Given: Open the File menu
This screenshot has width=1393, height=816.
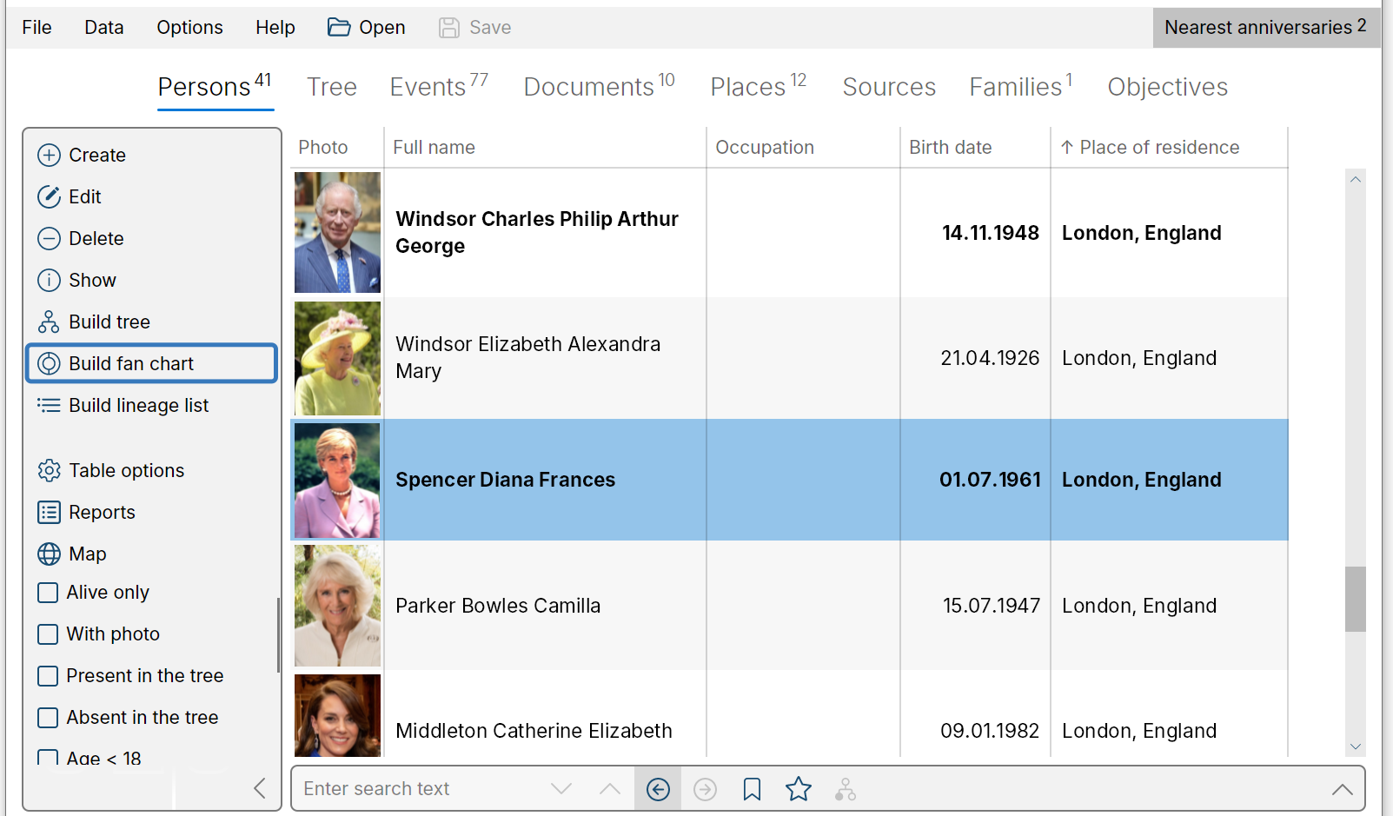Looking at the screenshot, I should (x=36, y=28).
